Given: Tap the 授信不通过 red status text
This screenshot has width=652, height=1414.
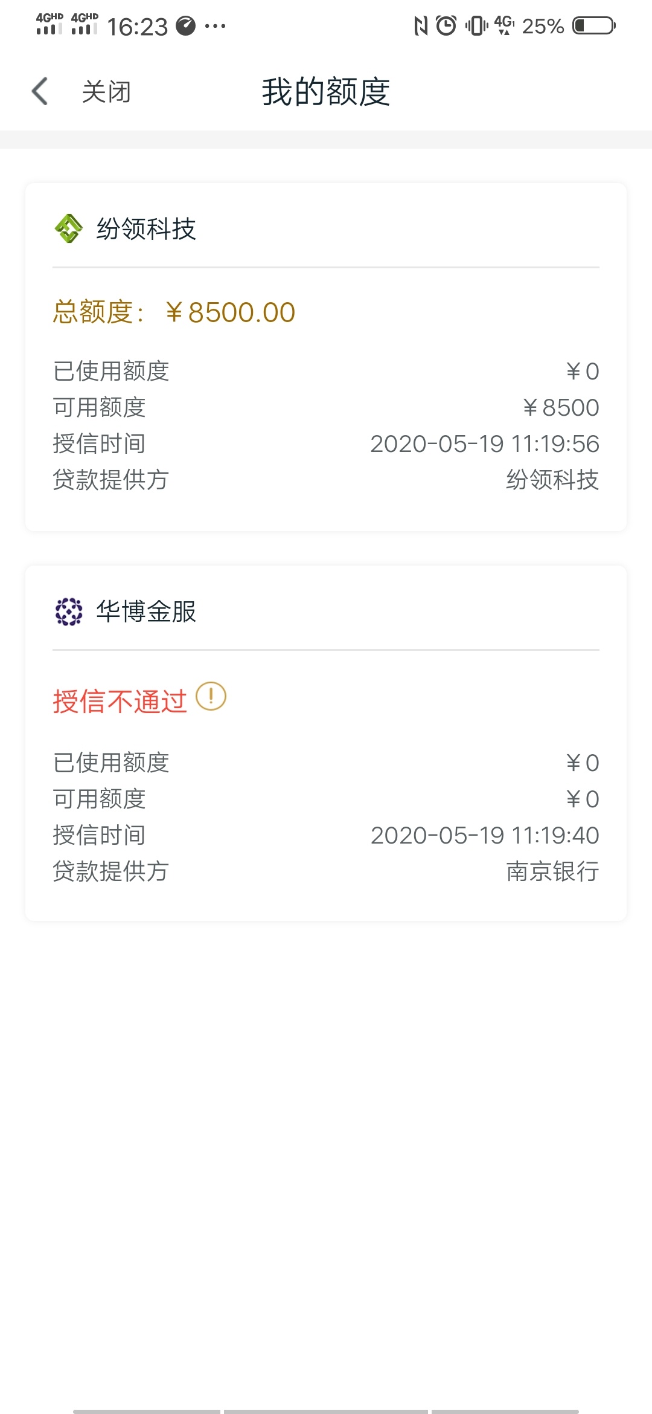Looking at the screenshot, I should [x=120, y=701].
